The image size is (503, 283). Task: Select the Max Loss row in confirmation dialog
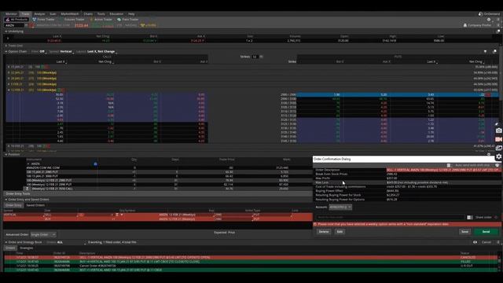[407, 182]
